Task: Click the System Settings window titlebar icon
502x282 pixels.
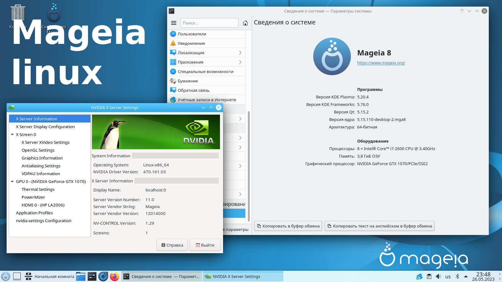Action: pos(172,11)
